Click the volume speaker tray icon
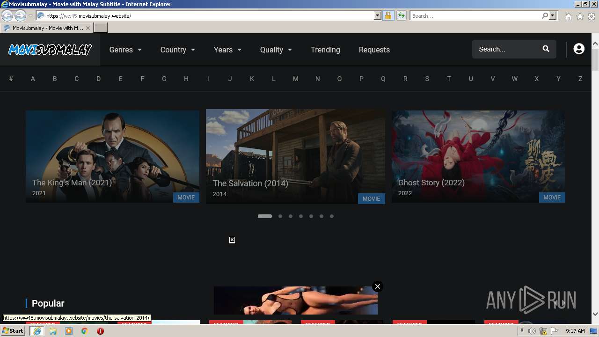Viewport: 599px width, 337px height. 532,331
